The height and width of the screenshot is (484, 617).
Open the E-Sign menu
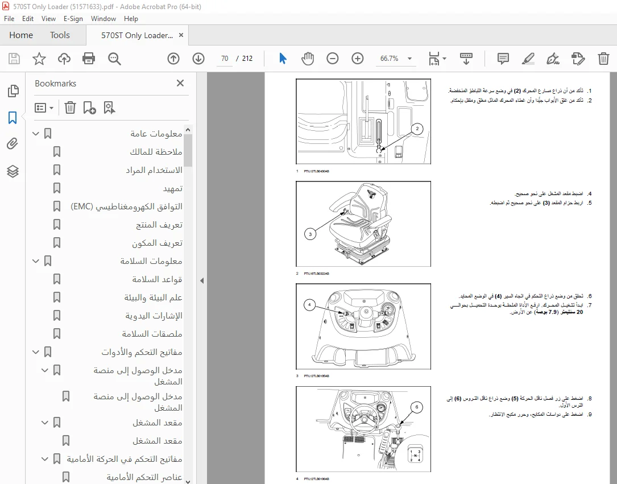(73, 19)
